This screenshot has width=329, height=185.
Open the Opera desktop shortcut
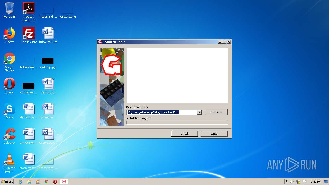(9, 86)
